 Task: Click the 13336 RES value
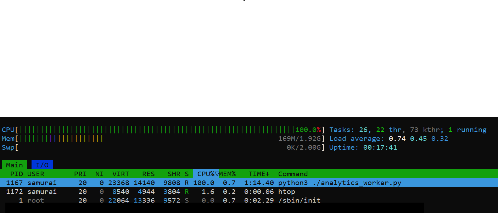[x=144, y=201]
